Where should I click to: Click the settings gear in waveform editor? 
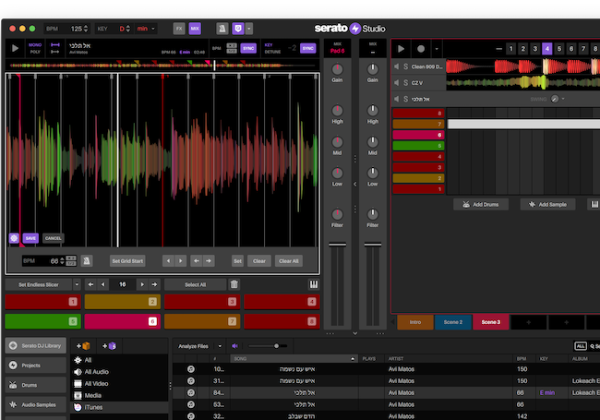pos(14,238)
